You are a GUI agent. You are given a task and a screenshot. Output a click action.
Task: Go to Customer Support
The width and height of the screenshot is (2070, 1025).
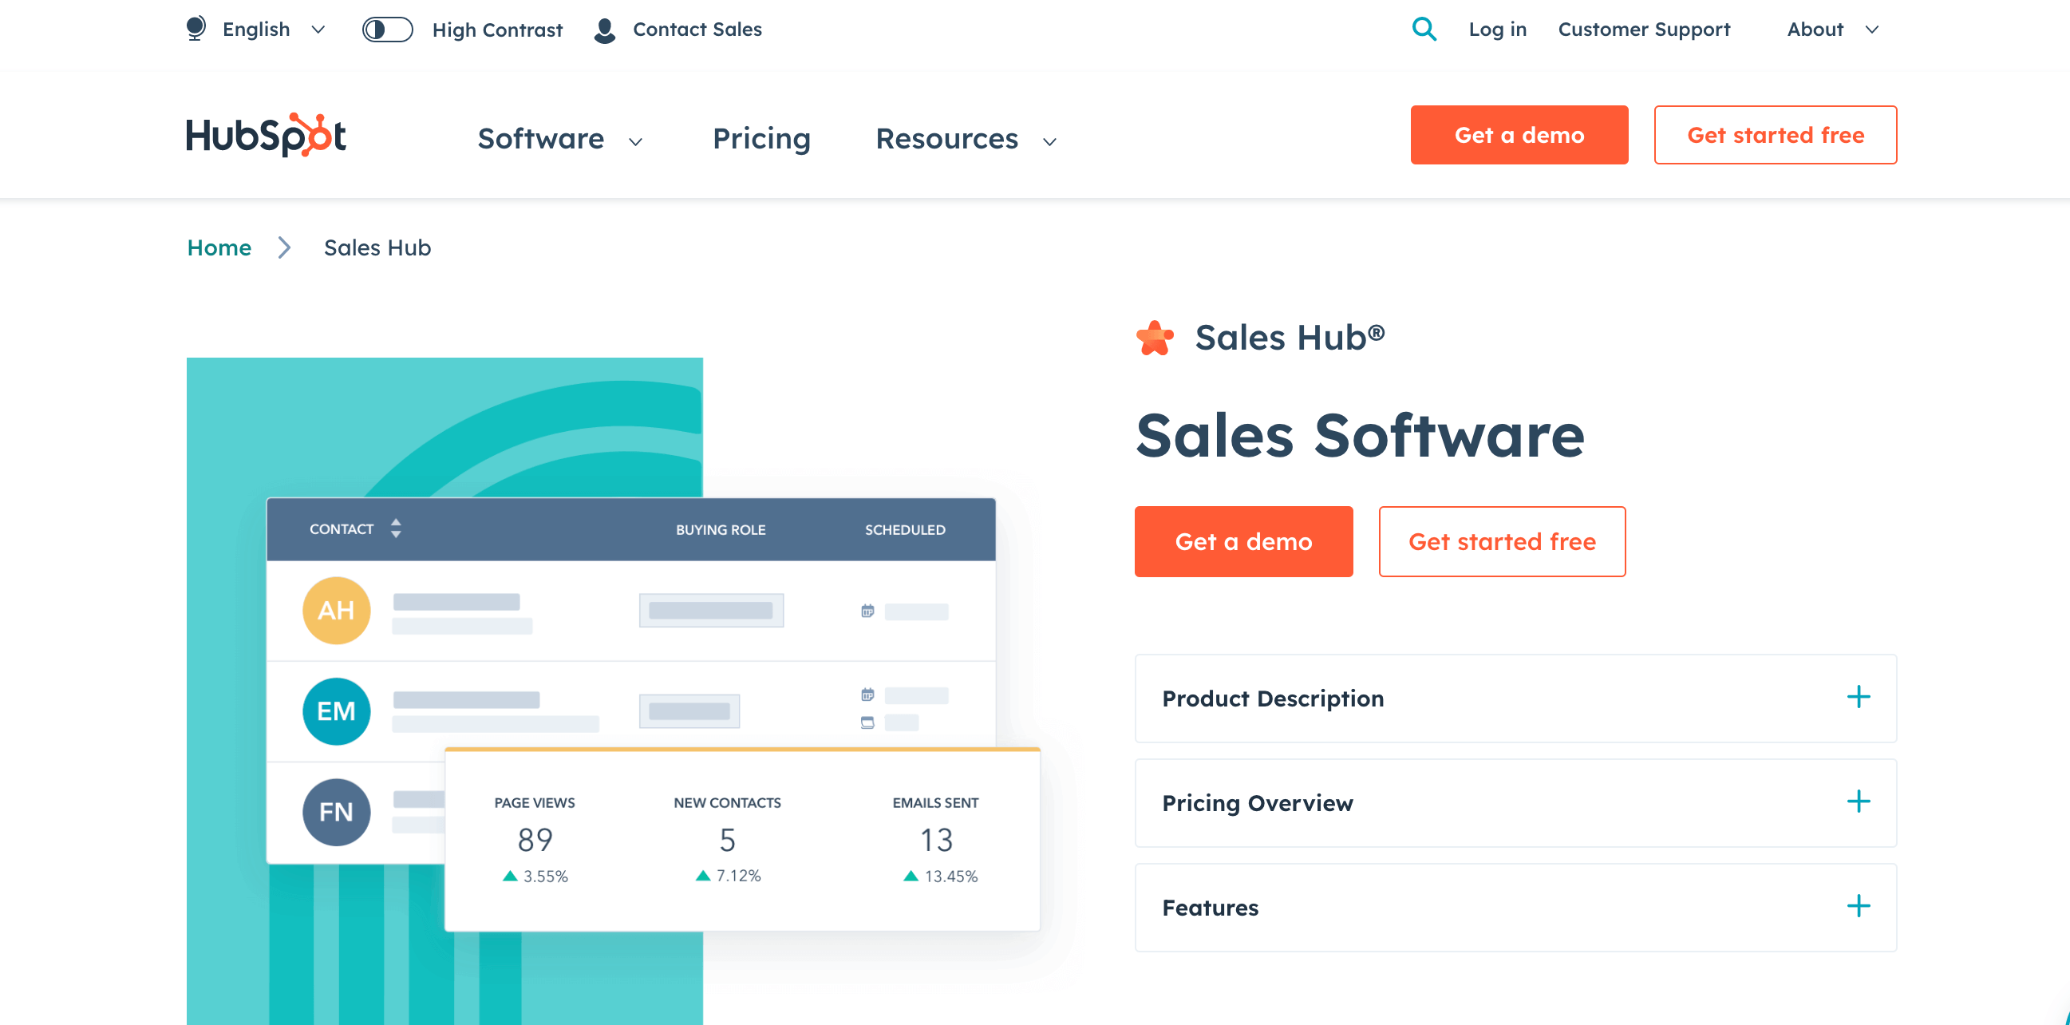(1643, 30)
